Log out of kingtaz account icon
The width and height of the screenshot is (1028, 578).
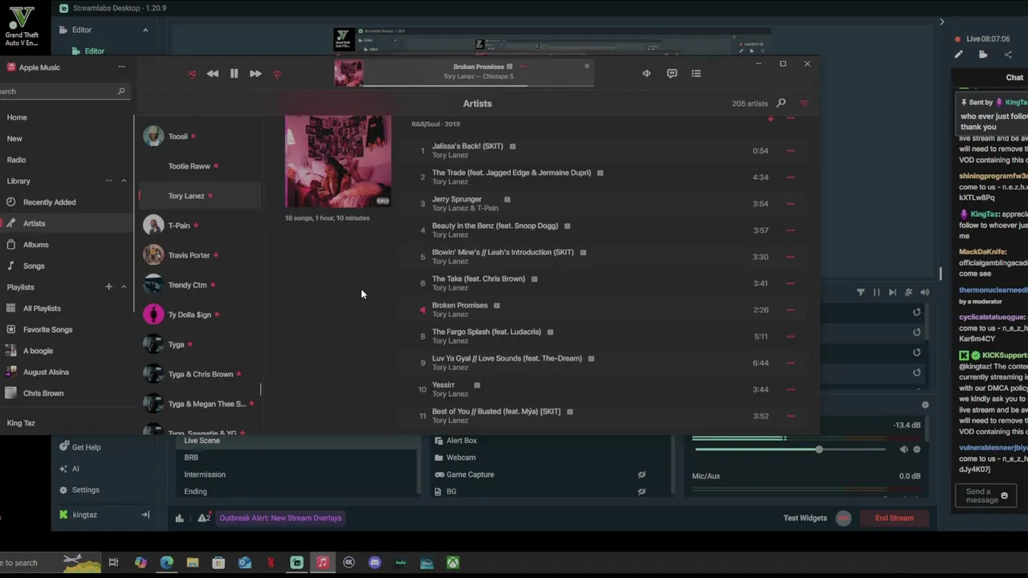[x=145, y=515]
